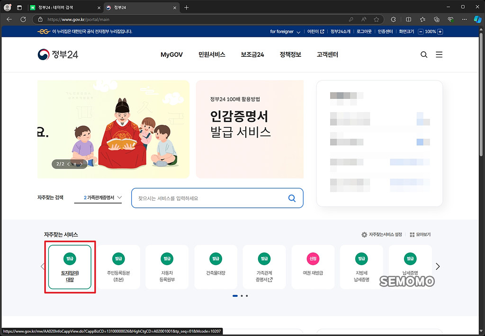
Task: Open the Copilot sidebar icon
Action: coord(477,19)
